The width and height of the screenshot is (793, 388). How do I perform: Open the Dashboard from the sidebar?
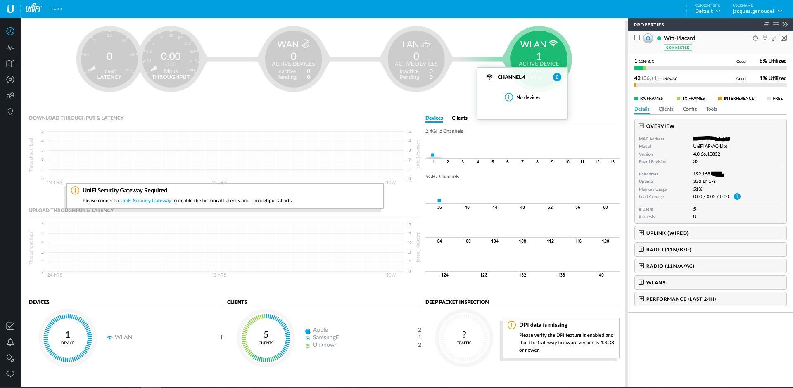tap(10, 31)
